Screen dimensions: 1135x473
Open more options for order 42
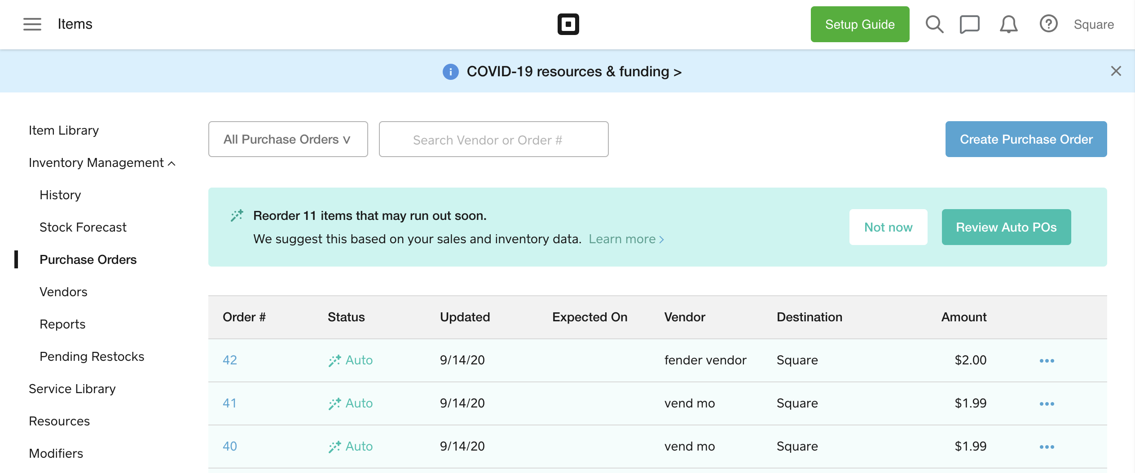coord(1047,361)
